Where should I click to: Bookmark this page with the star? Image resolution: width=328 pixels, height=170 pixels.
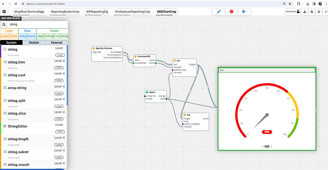(x=290, y=4)
